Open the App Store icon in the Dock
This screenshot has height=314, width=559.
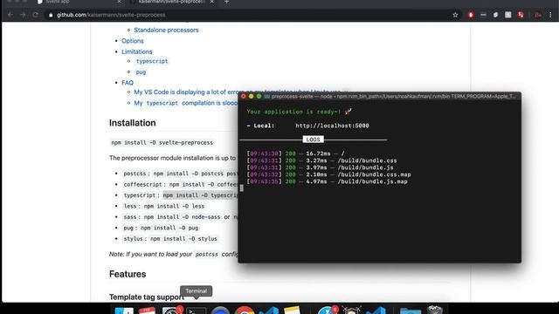328,311
